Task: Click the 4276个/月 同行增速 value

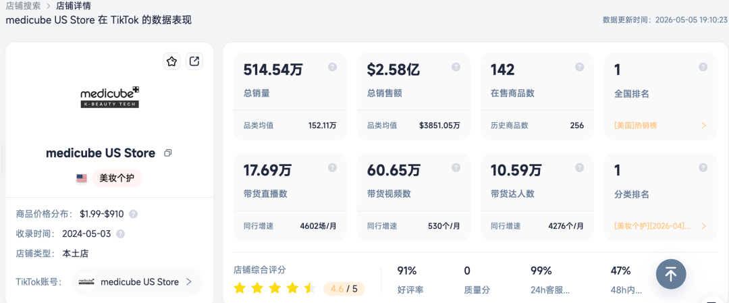Action: (x=566, y=226)
